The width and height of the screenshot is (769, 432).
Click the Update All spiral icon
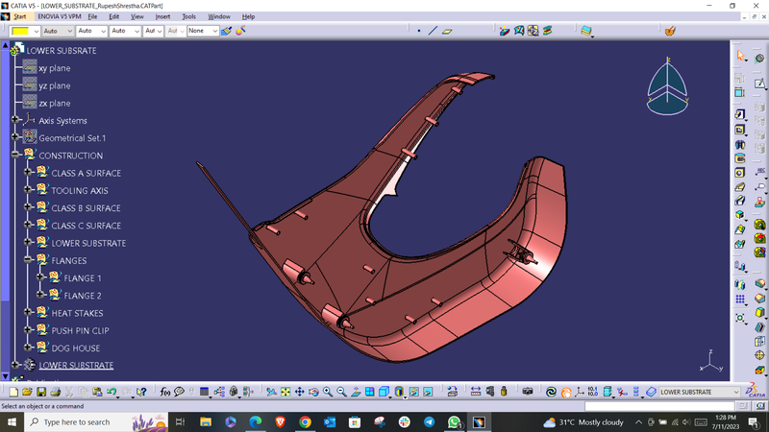pos(551,392)
